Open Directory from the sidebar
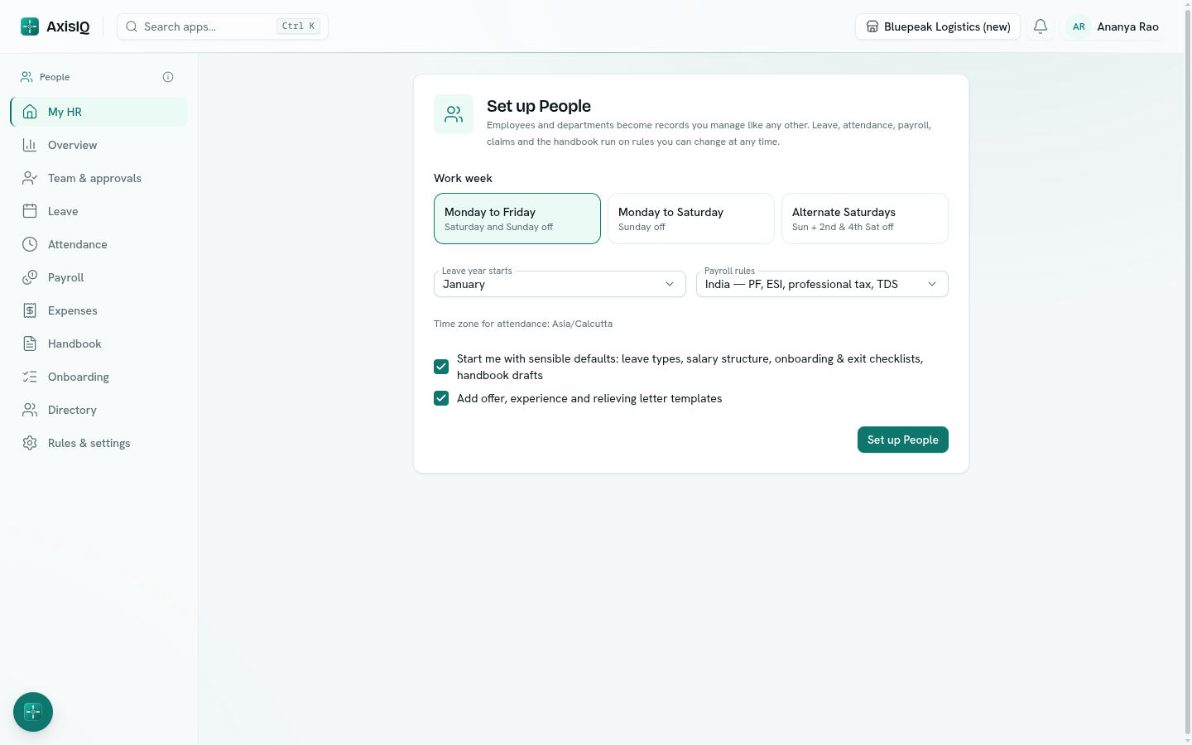This screenshot has width=1192, height=745. tap(99, 410)
